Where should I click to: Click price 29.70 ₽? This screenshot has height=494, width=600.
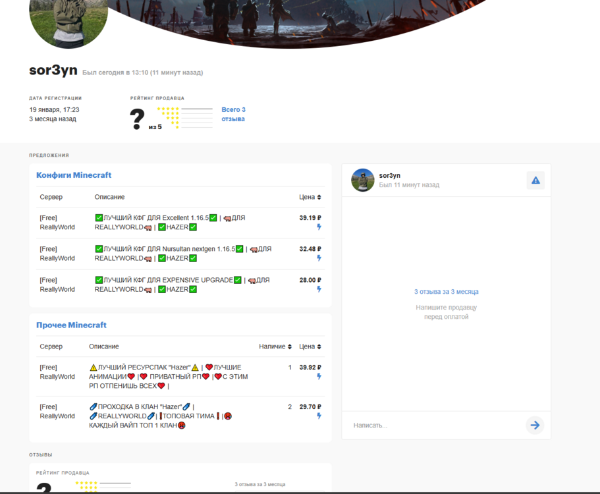(x=310, y=406)
